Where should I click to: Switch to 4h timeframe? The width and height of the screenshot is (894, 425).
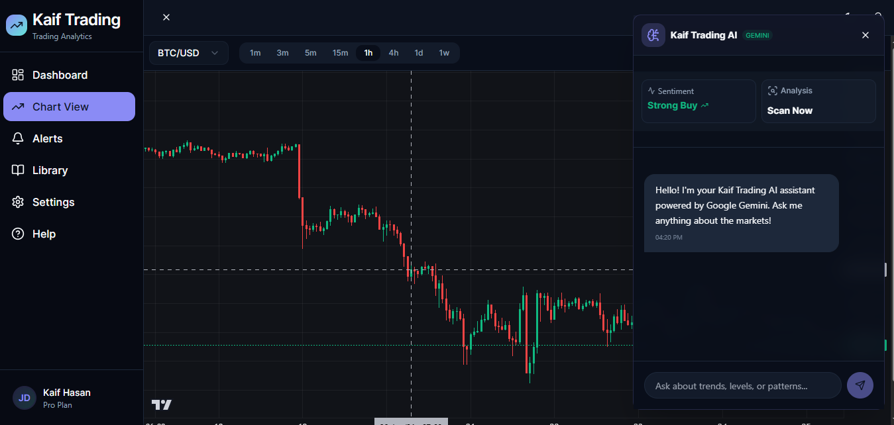394,53
